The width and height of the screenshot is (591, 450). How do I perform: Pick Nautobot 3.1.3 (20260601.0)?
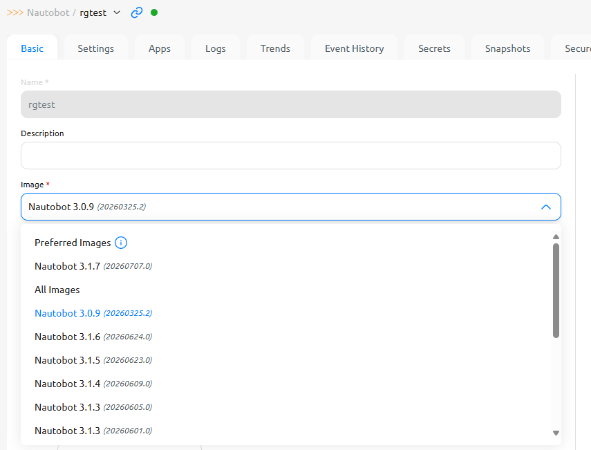pyautogui.click(x=286, y=431)
